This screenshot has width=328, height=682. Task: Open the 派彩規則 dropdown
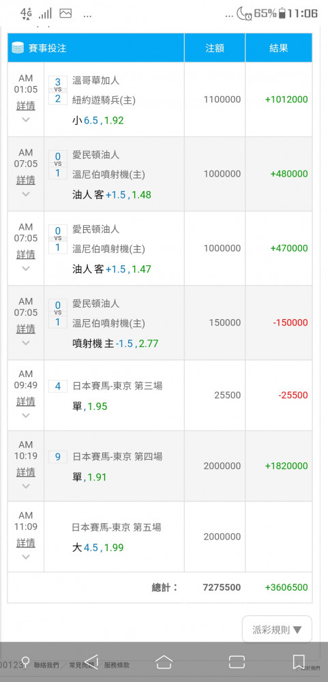(x=277, y=629)
